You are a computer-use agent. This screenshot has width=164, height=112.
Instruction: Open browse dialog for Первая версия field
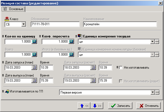(x=157, y=92)
